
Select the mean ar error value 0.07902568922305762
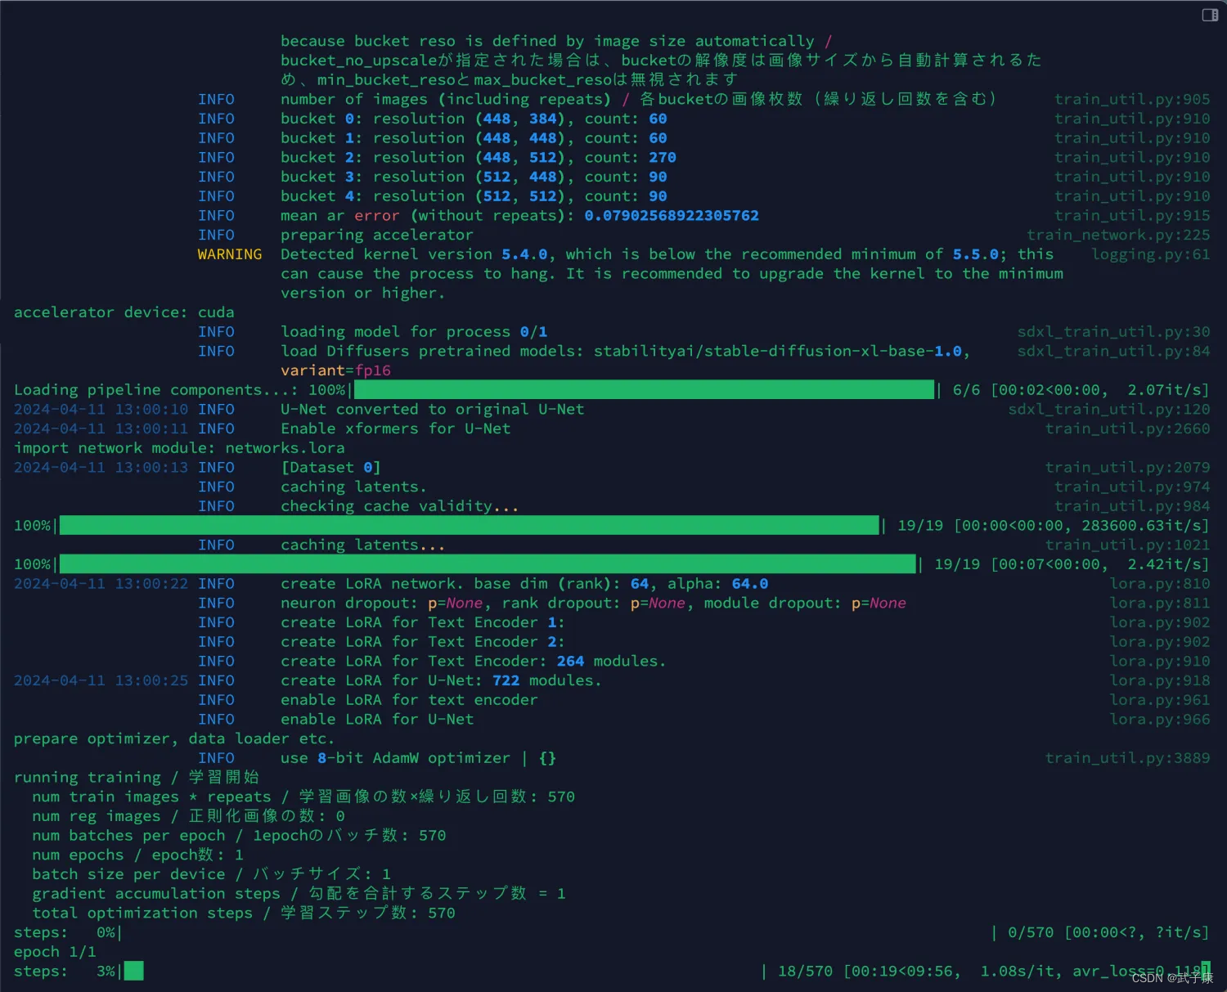[672, 215]
